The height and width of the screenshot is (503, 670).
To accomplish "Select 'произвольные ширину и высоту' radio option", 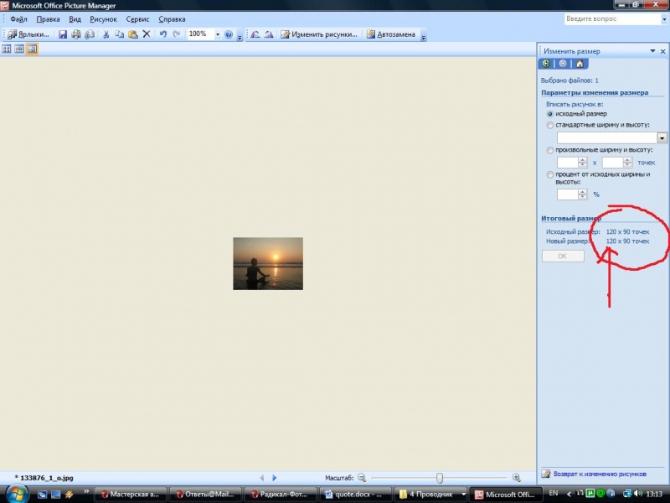I will pos(550,150).
